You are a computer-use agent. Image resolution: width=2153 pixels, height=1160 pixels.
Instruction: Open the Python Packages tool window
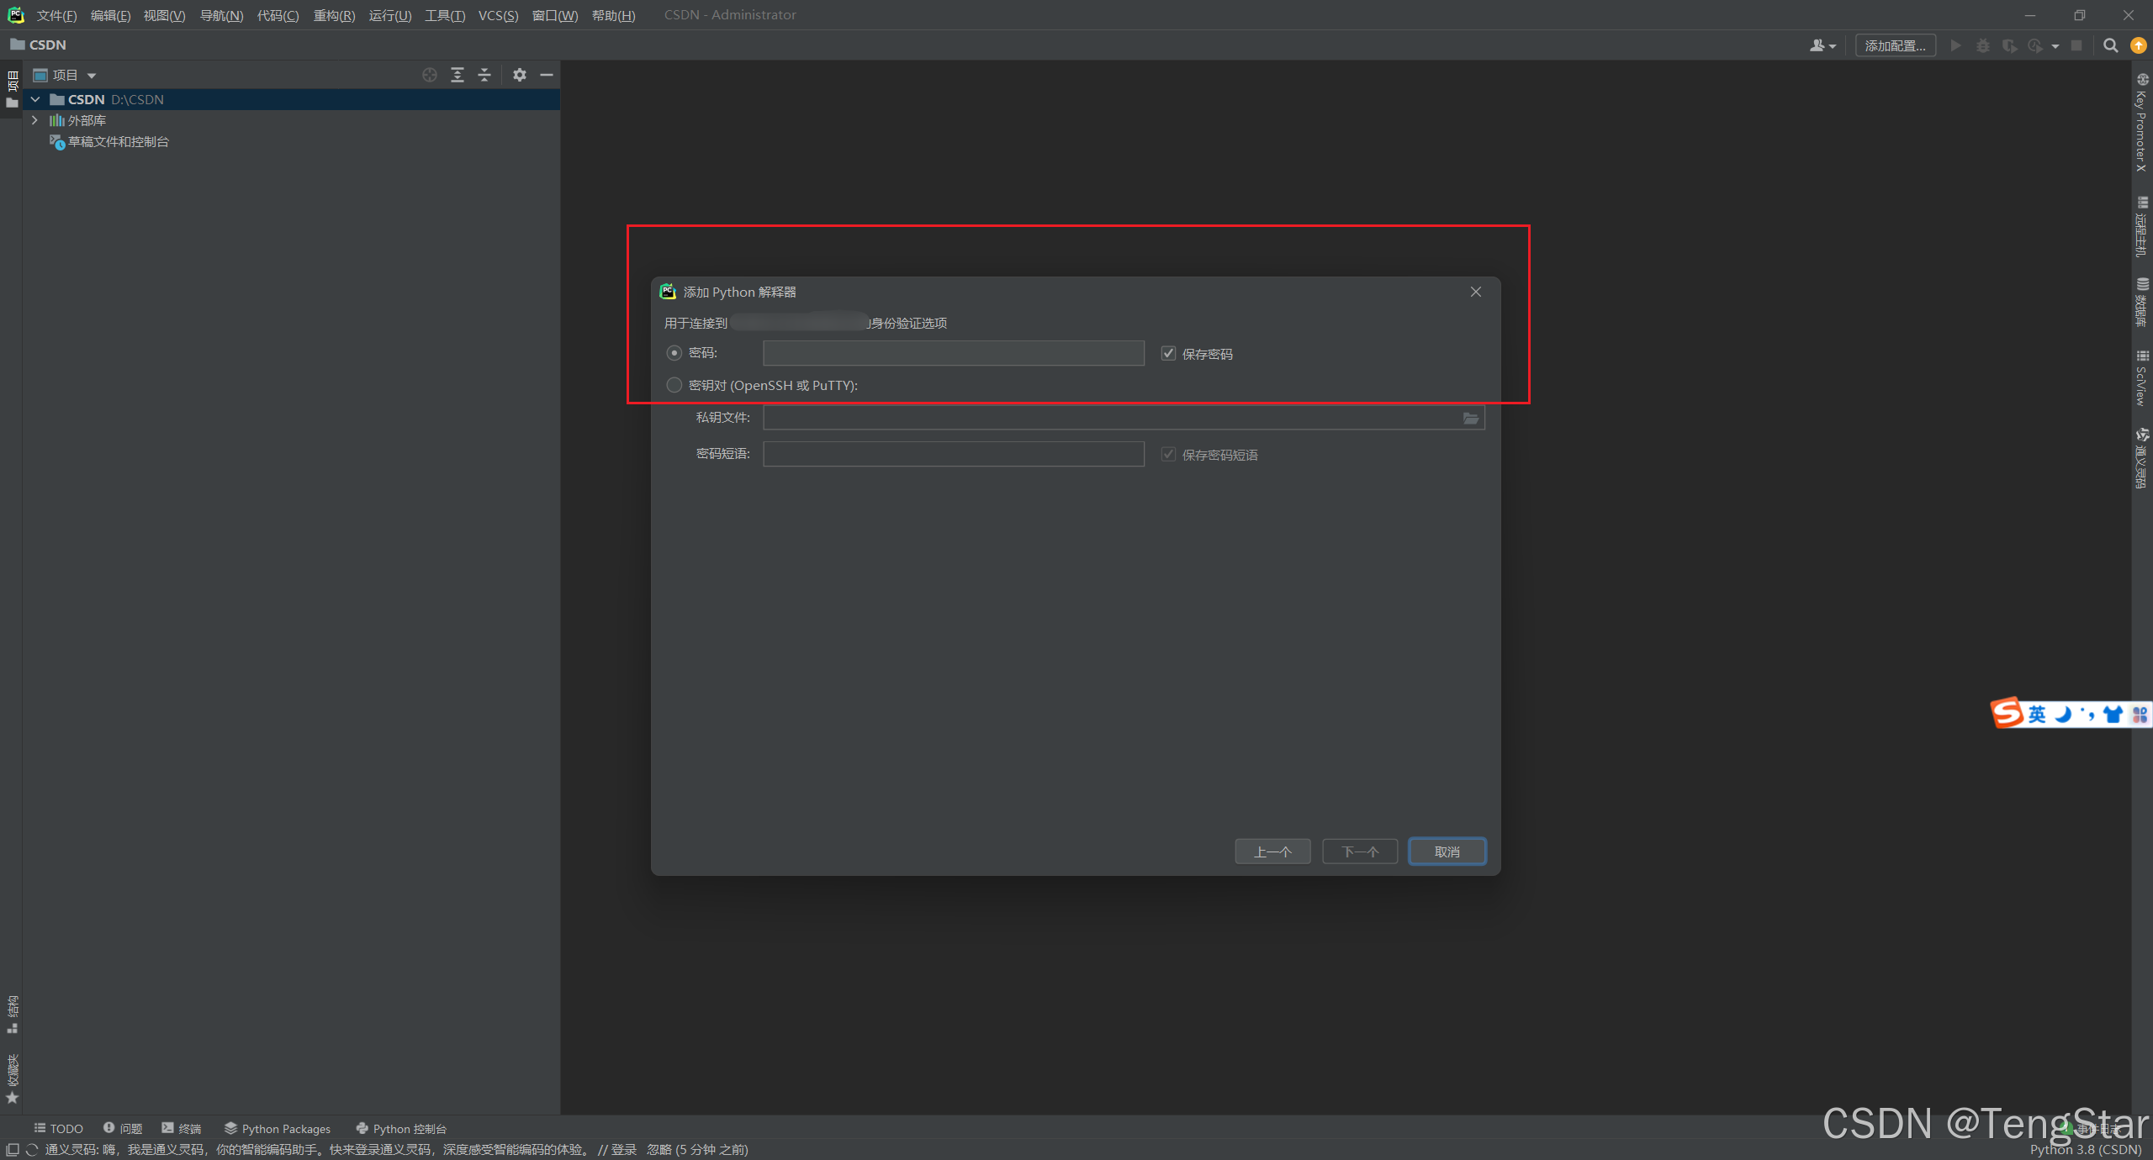tap(278, 1128)
